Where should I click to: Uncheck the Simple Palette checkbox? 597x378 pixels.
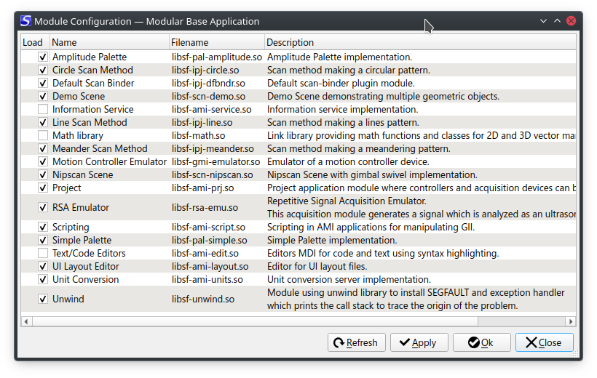coord(43,241)
